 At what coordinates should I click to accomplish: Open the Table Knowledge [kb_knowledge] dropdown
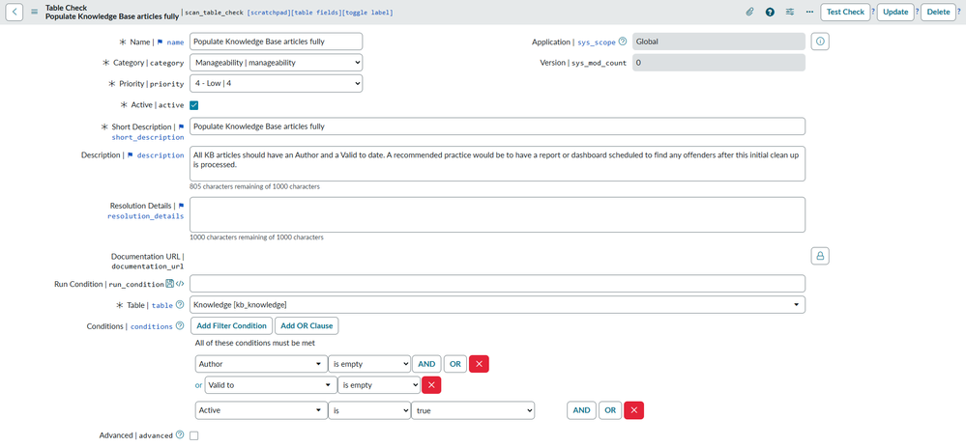pos(497,304)
